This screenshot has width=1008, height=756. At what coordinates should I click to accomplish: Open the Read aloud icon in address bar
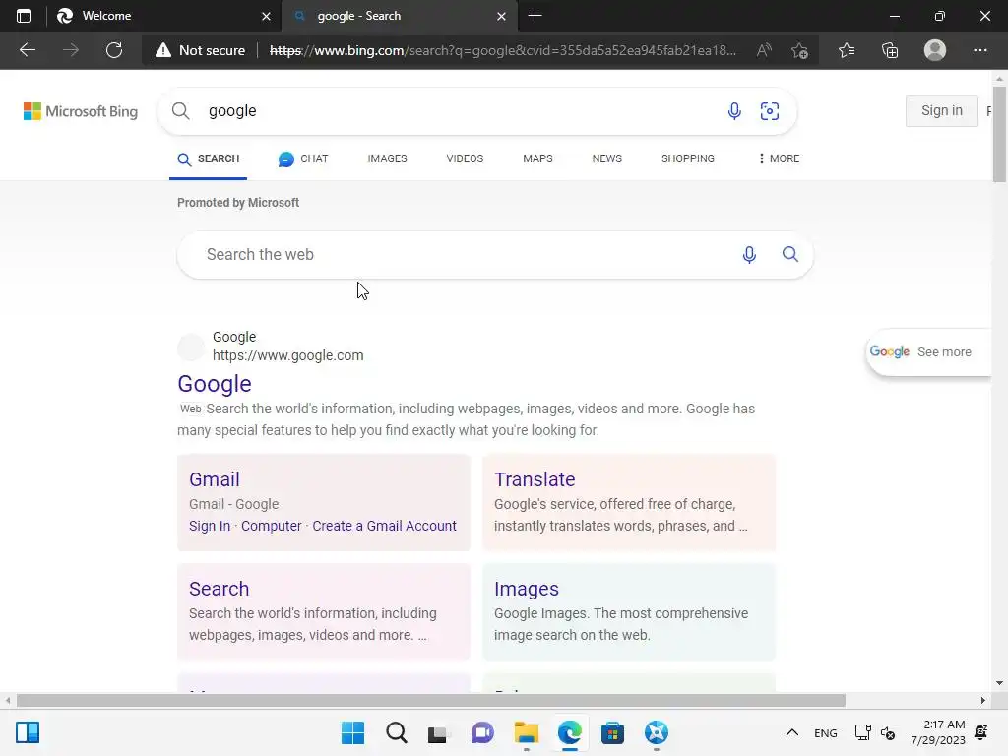pos(764,50)
